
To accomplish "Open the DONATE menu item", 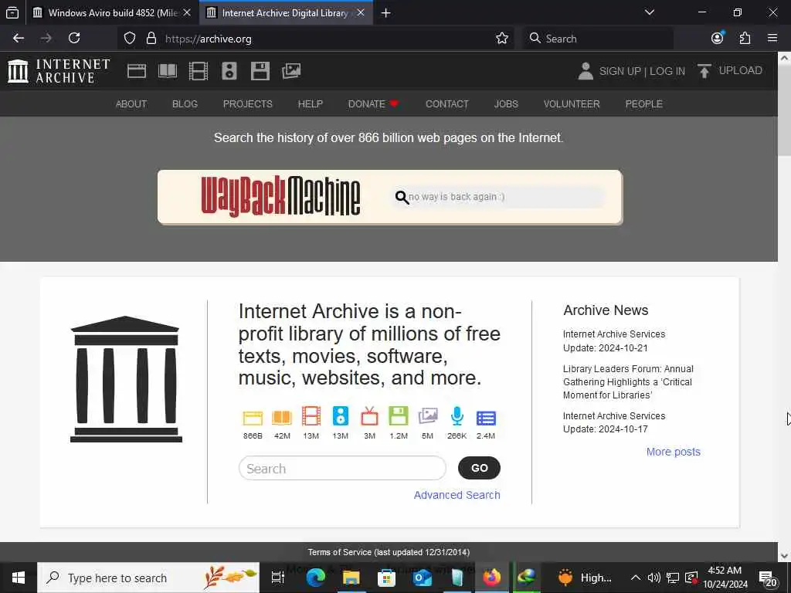I will tap(373, 104).
